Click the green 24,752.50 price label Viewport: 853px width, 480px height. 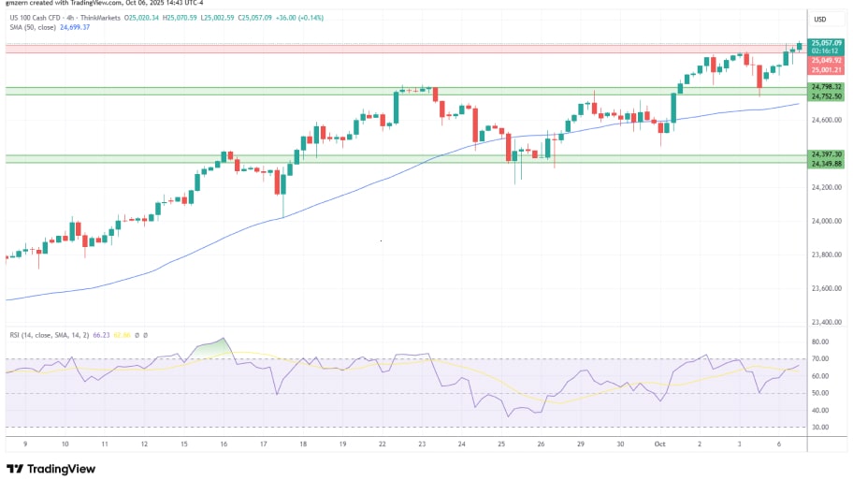pos(827,95)
